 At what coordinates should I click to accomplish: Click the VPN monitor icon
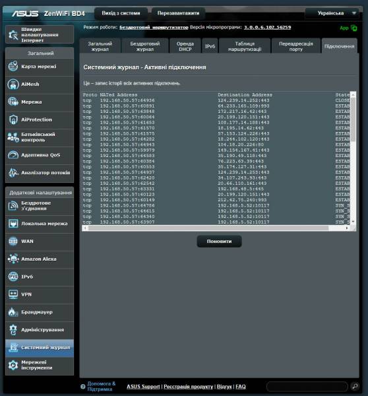[13, 294]
